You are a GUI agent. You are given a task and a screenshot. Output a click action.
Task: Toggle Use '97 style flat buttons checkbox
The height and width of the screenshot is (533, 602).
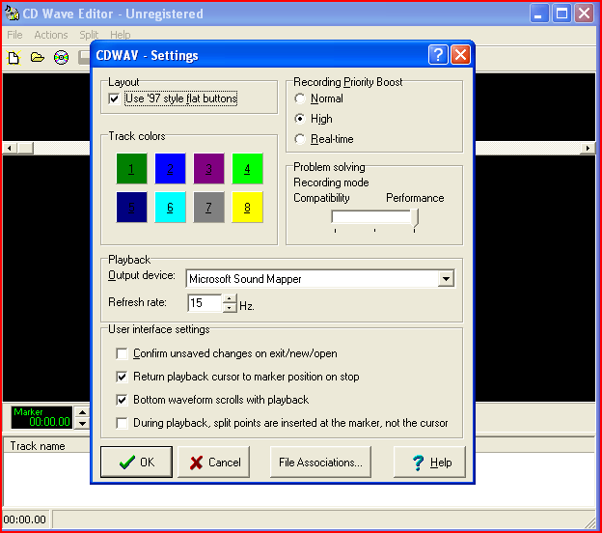(114, 98)
